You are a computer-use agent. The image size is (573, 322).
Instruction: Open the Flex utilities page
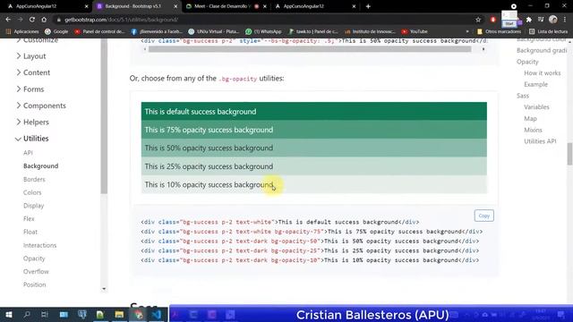(29, 218)
